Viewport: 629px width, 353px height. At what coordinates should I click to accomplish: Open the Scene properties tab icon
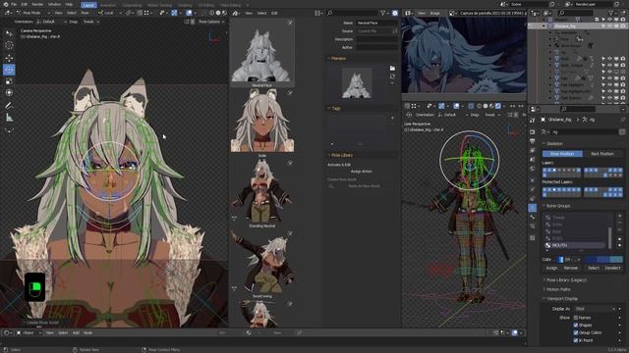[533, 159]
